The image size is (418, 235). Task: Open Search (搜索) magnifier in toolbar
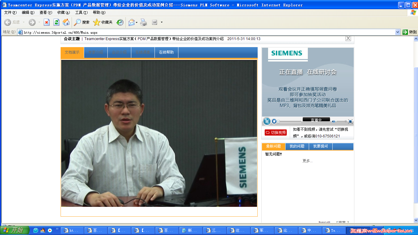pos(82,22)
